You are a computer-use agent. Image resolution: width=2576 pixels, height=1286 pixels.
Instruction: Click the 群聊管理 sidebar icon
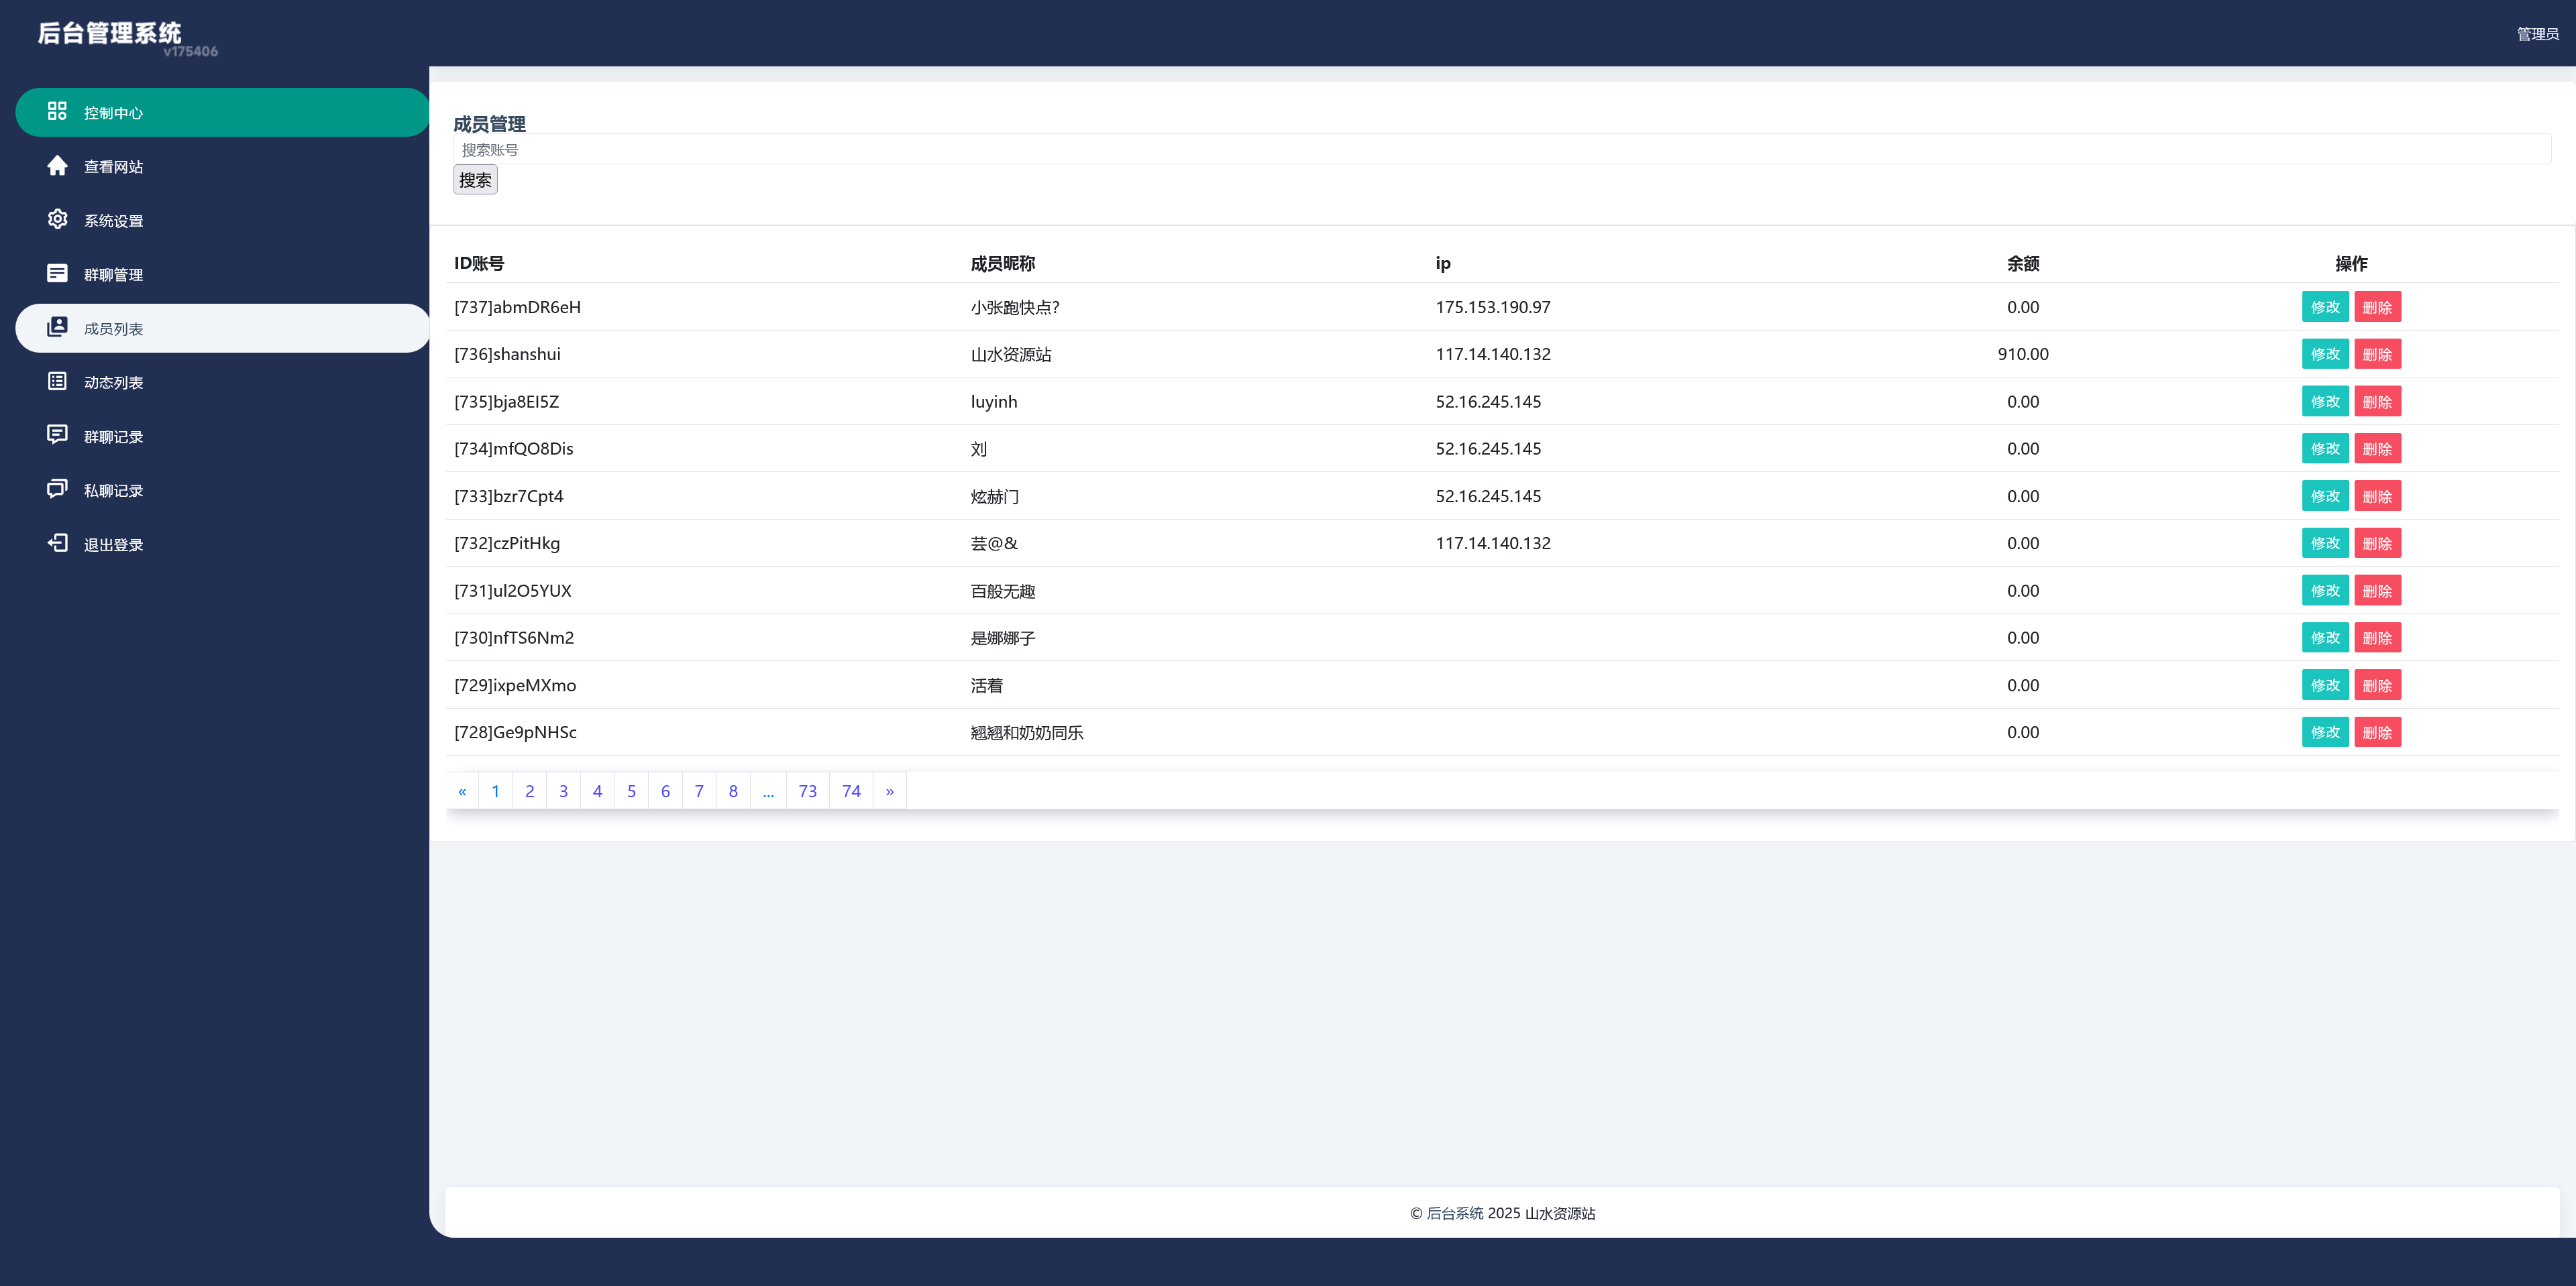tap(57, 273)
